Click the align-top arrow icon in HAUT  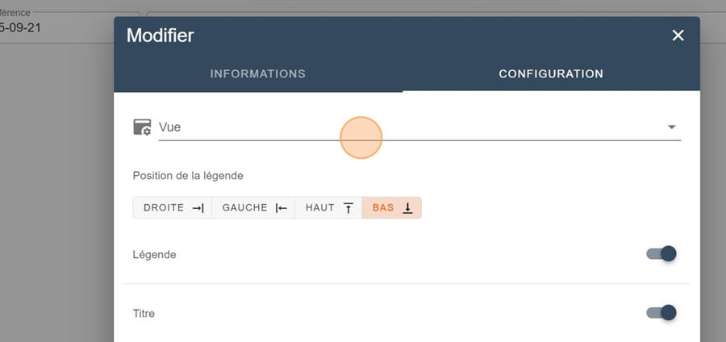[x=348, y=208]
